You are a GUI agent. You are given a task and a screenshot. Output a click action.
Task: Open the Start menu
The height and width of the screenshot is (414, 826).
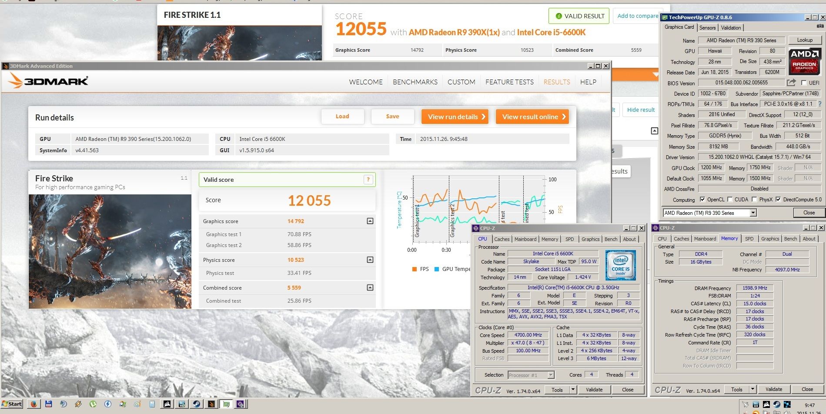click(x=12, y=404)
